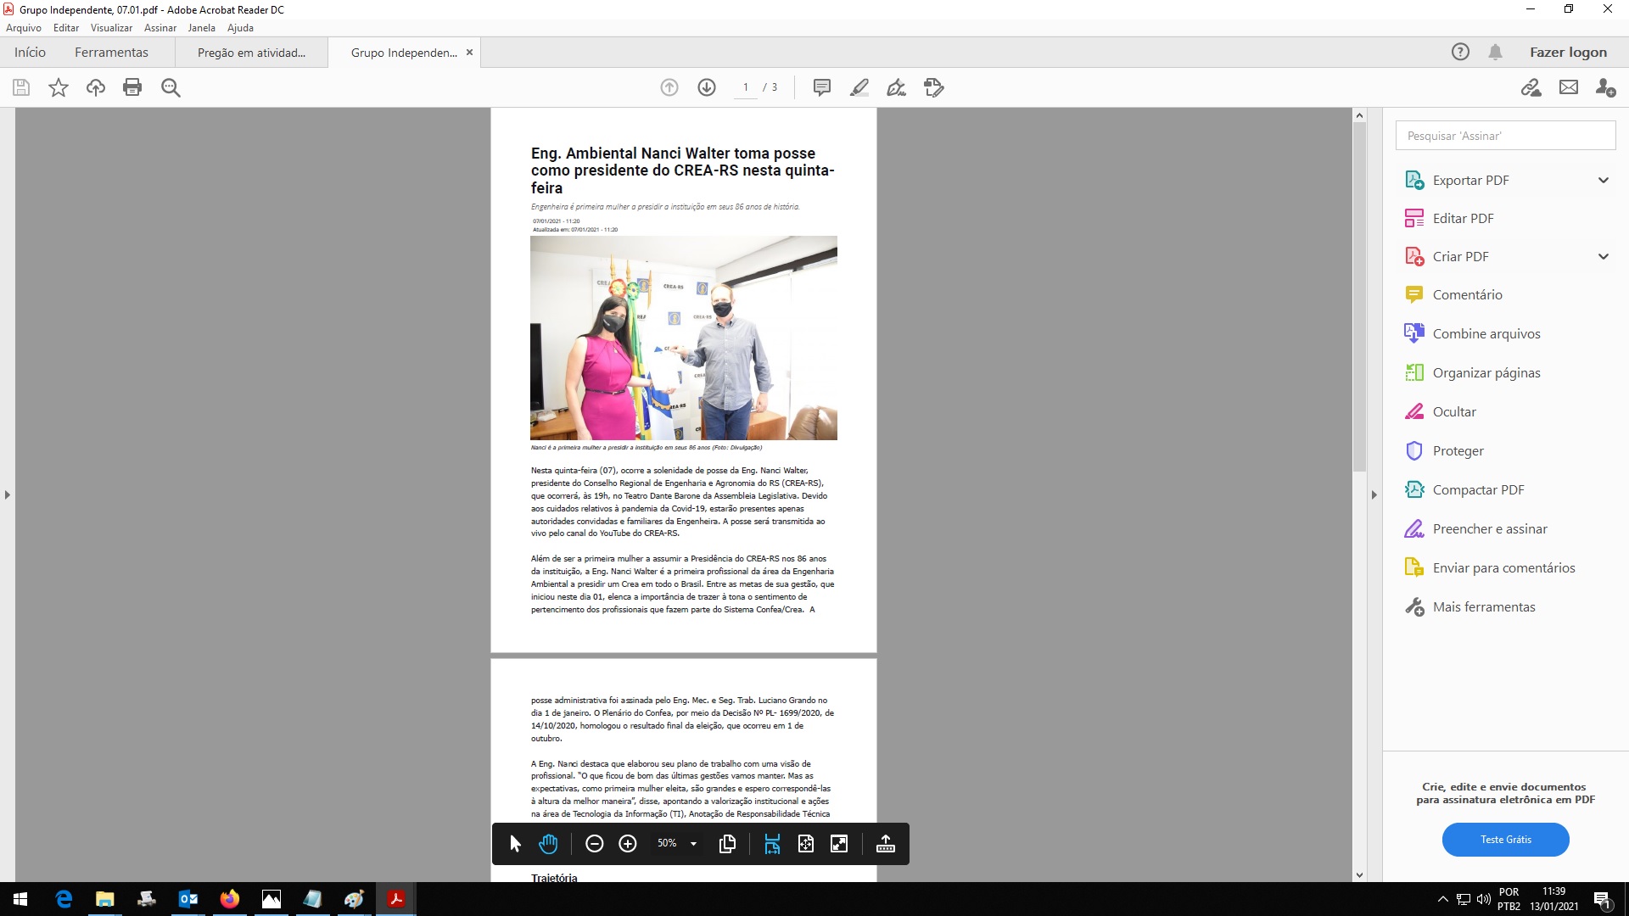Open the sign document pen tool
1629x916 pixels.
click(x=897, y=87)
